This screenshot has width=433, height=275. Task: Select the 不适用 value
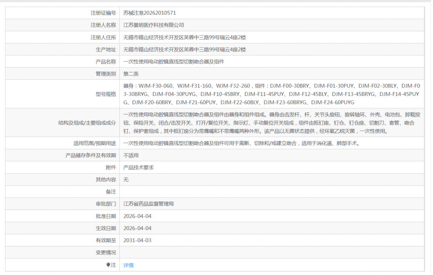point(131,156)
